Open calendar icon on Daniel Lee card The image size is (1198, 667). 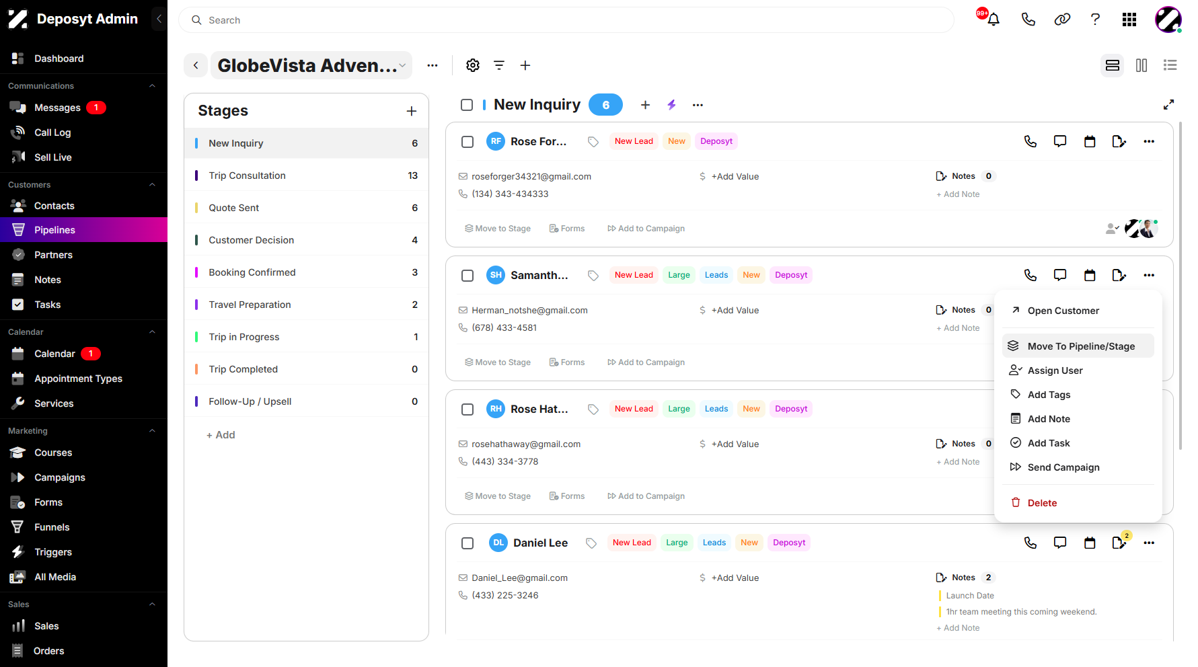[x=1090, y=543]
